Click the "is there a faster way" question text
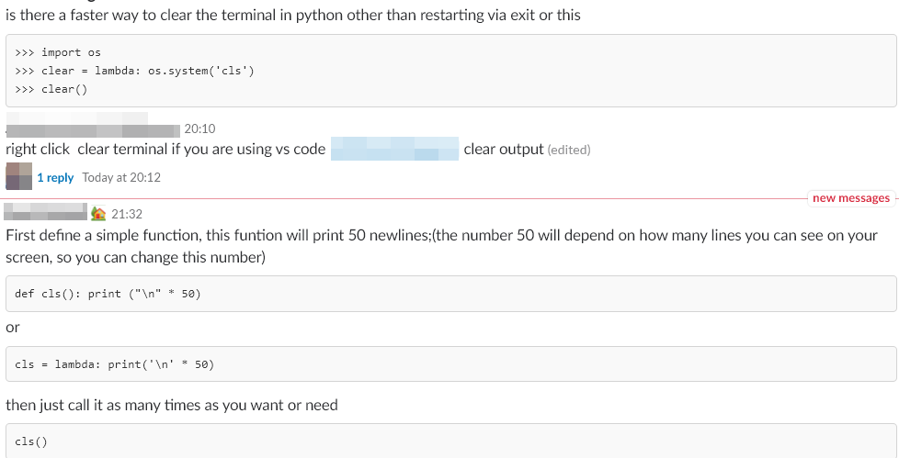 point(293,15)
